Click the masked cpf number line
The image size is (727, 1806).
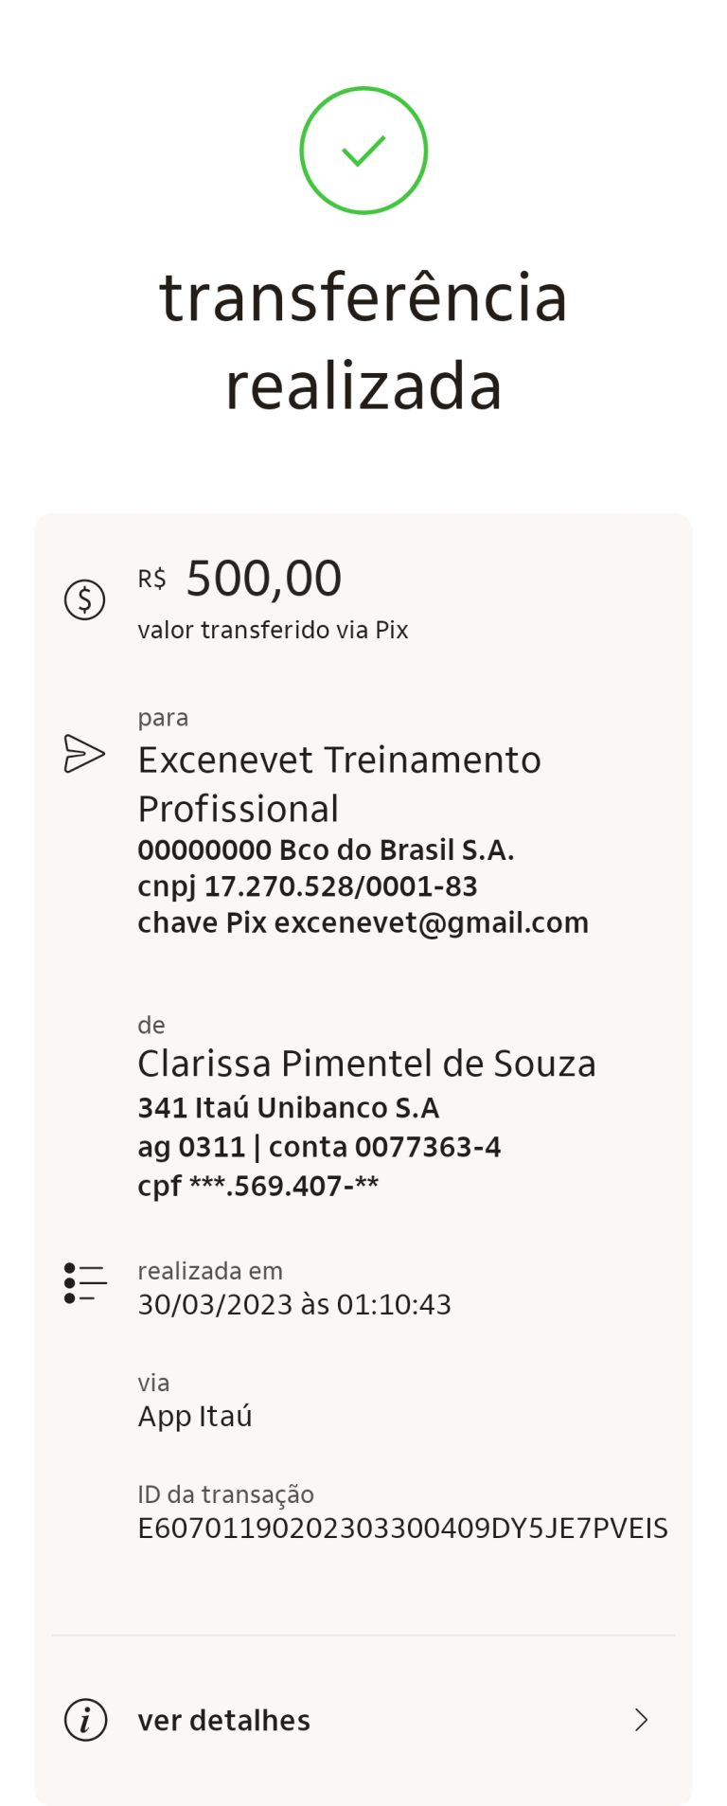click(x=257, y=1186)
